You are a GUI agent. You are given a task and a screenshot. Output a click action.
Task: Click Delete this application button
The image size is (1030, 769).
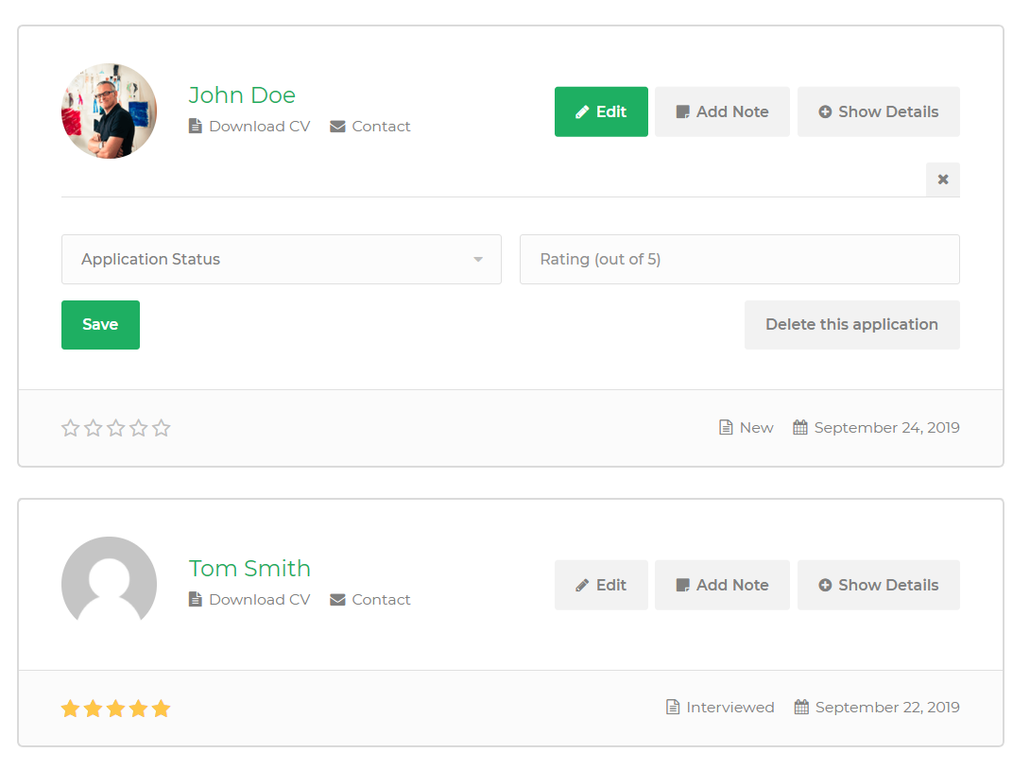coord(851,325)
